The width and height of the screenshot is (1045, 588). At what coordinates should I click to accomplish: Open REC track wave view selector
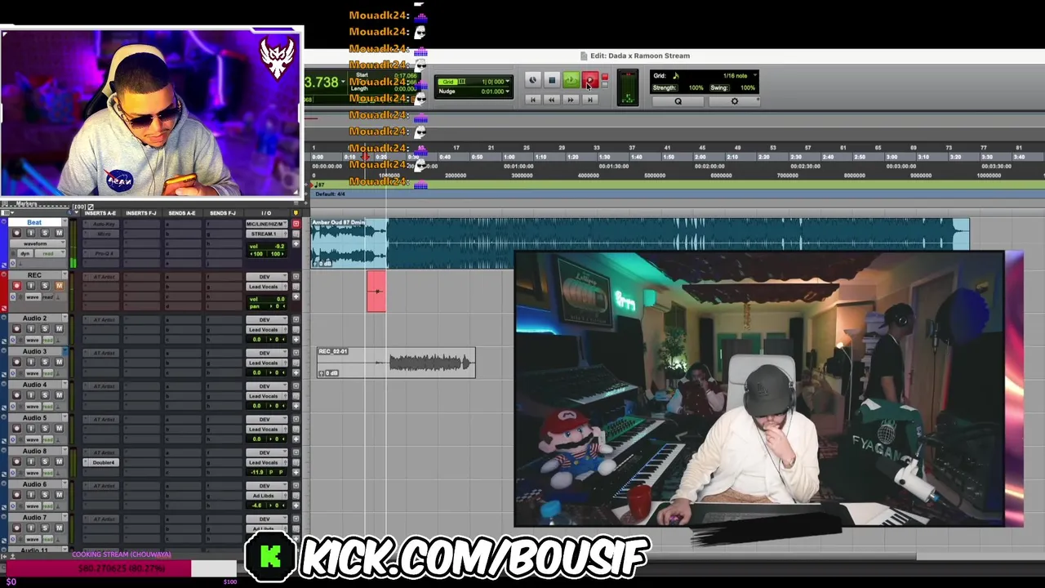click(x=33, y=296)
